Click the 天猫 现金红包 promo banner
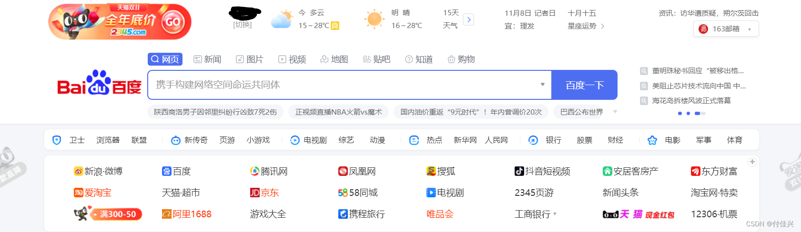Screen dimensions: 801x232 click(x=639, y=214)
